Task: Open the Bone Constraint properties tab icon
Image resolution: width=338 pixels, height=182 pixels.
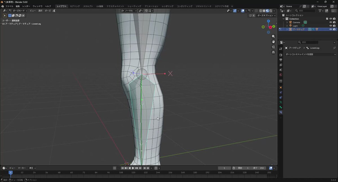Action: click(x=281, y=112)
